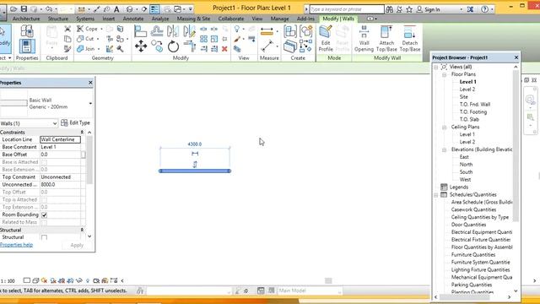Select the Move tool in Modify panel
Screen dimensions: 540x304
141,46
